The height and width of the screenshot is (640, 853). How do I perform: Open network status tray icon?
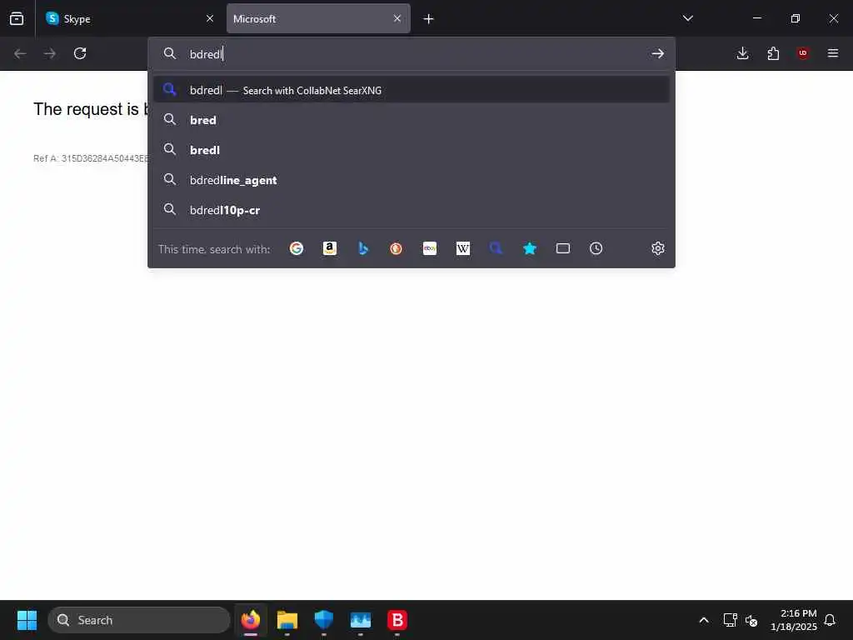730,620
